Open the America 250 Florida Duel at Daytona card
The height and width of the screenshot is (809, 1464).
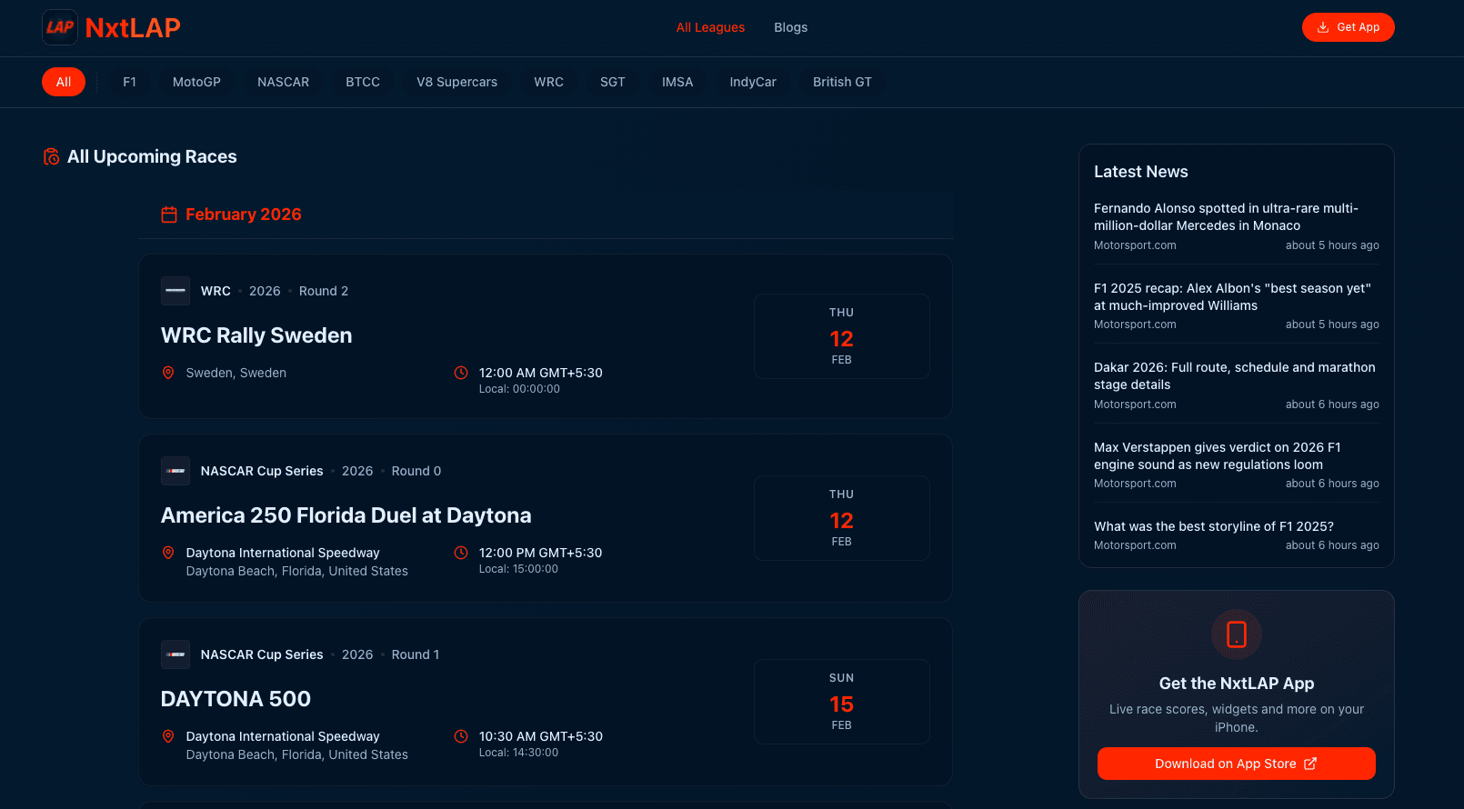(x=346, y=515)
